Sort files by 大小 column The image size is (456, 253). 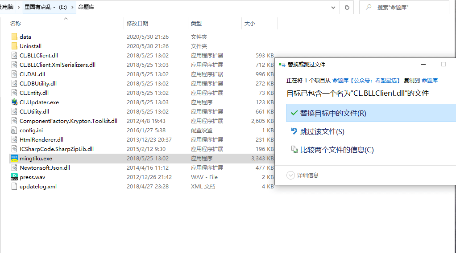point(250,24)
